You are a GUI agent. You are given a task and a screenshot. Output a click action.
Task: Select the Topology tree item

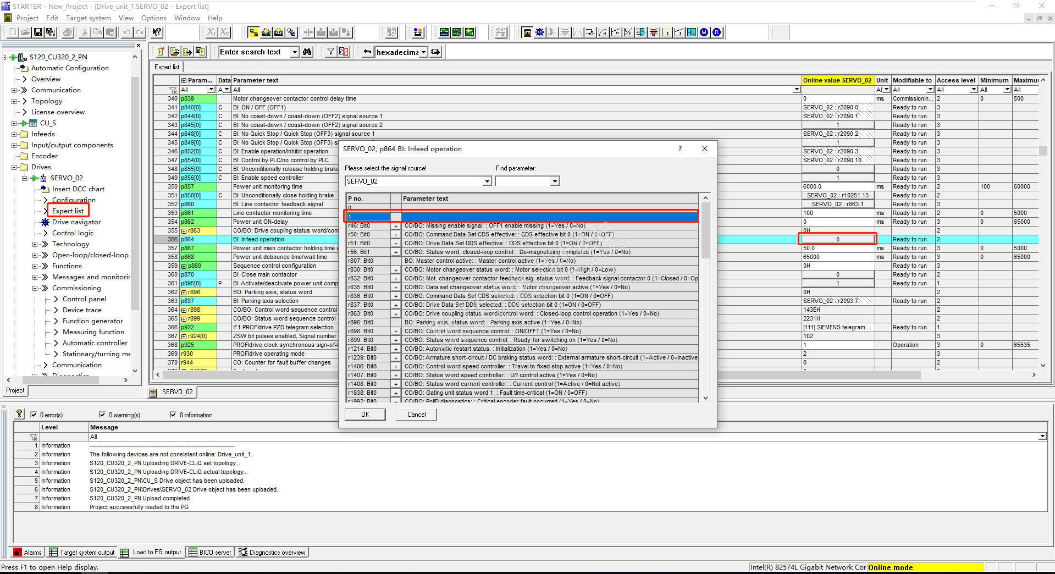pos(47,101)
